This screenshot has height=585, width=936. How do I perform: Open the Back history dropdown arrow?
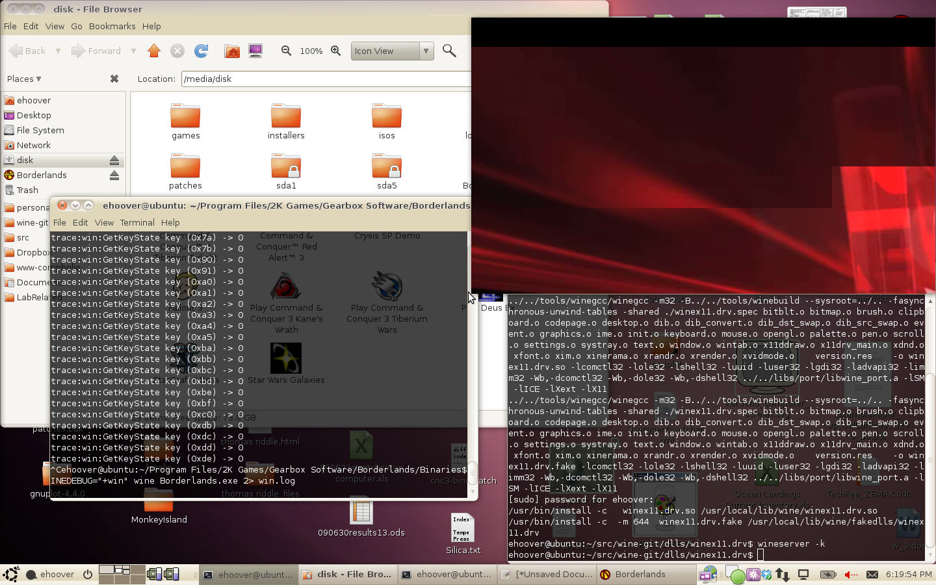[x=58, y=51]
